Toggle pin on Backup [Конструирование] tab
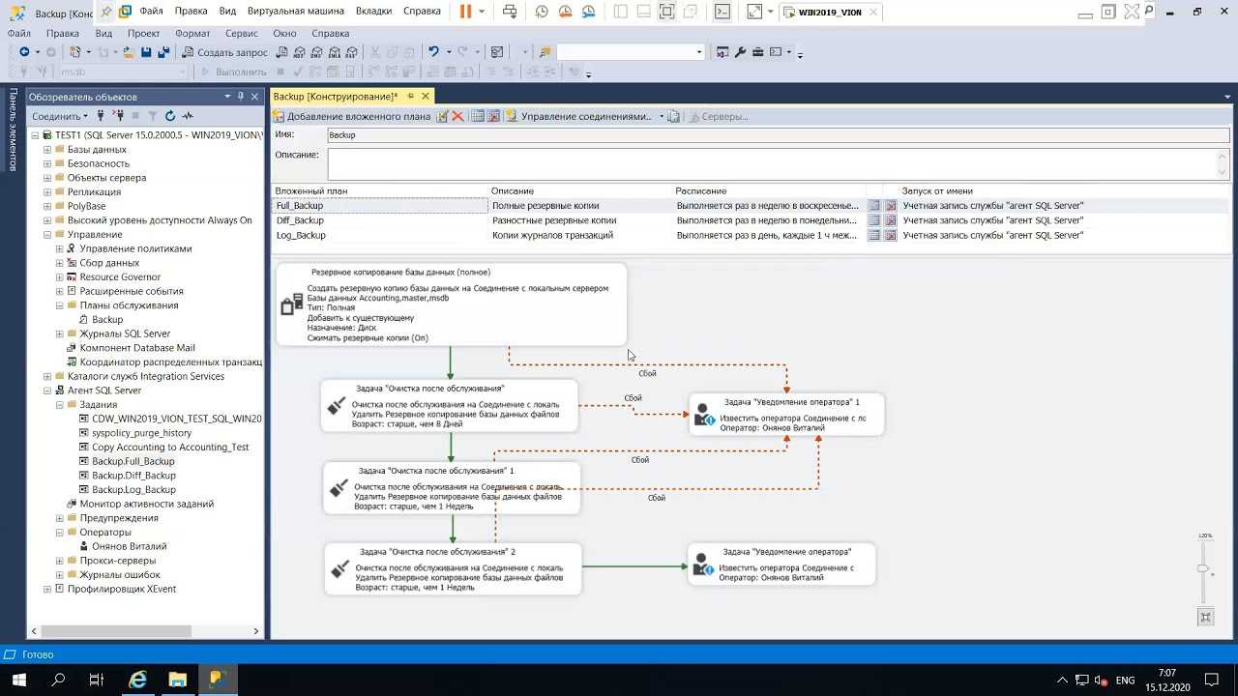The width and height of the screenshot is (1238, 696). 410,97
